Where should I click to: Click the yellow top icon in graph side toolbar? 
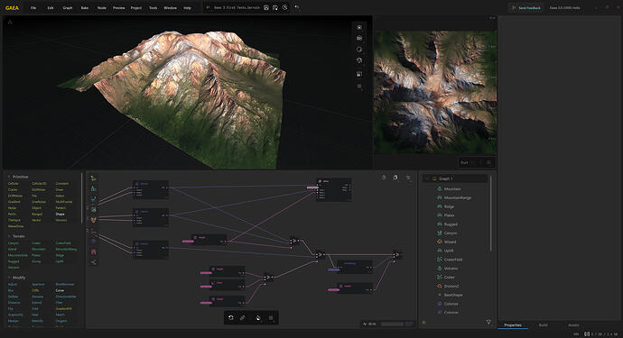93,178
